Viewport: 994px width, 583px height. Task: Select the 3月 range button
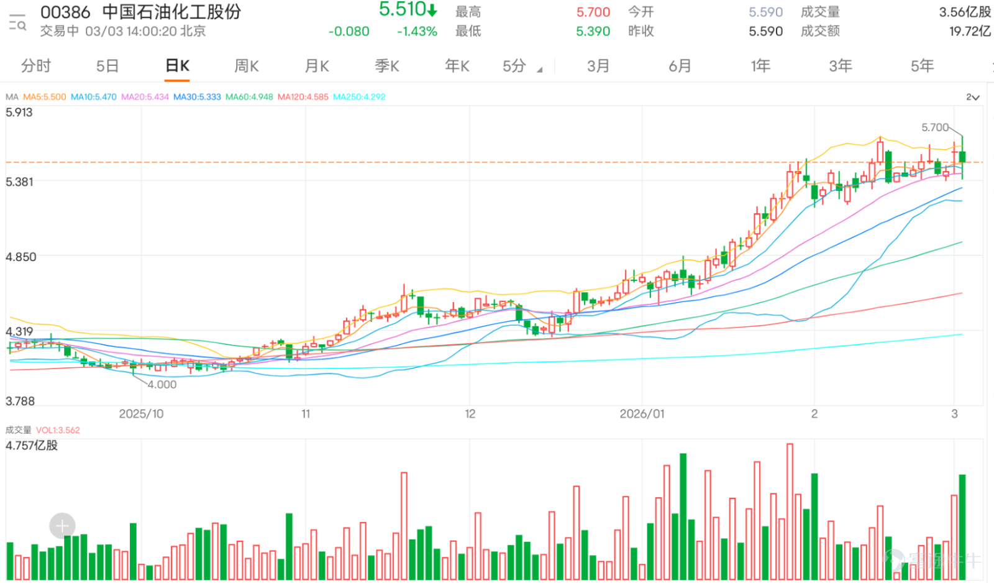598,66
